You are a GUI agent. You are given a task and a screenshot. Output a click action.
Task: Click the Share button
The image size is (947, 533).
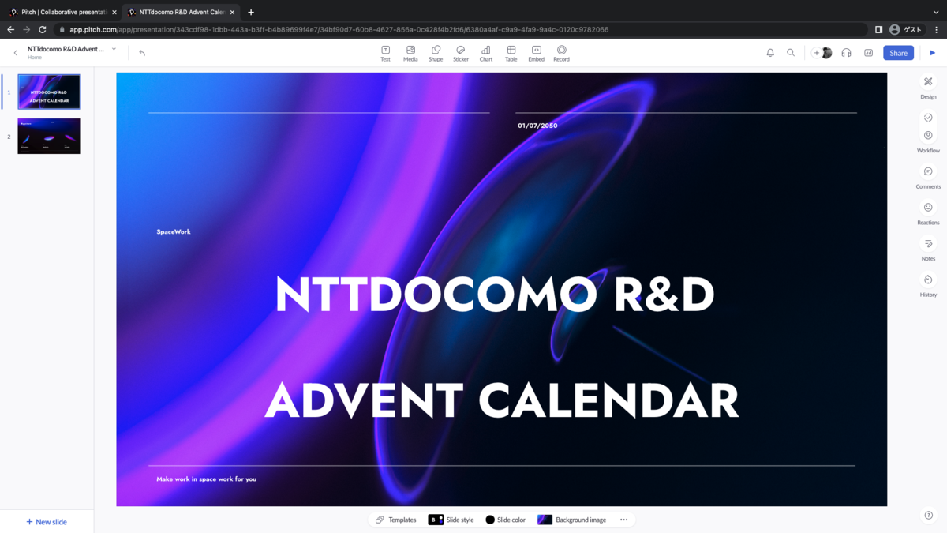point(898,53)
